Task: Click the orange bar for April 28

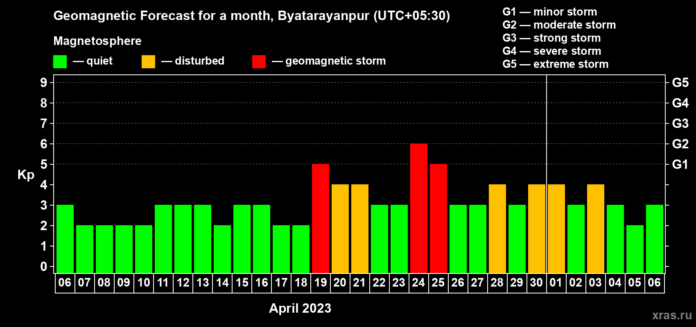Action: [x=497, y=229]
